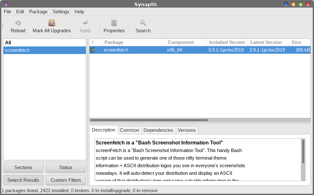Select the screenfetch package name cell
This screenshot has height=195, width=314.
(x=116, y=50)
